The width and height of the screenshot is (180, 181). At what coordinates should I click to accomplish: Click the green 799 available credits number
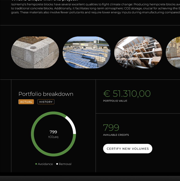coord(111,128)
